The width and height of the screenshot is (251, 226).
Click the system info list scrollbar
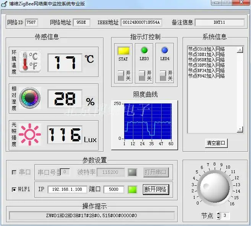(240, 90)
